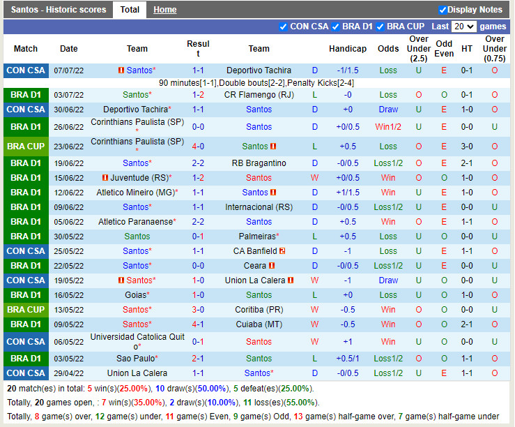This screenshot has height=427, width=515.
Task: Click red card icon beside Juventude (RS)
Action: [x=105, y=178]
